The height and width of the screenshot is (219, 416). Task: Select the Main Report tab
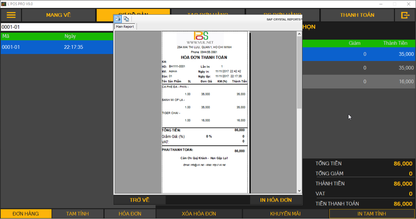(x=125, y=27)
